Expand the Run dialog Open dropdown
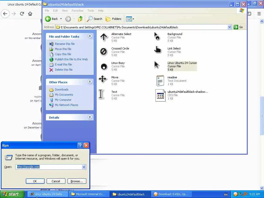This screenshot has height=198, width=264. point(84,167)
